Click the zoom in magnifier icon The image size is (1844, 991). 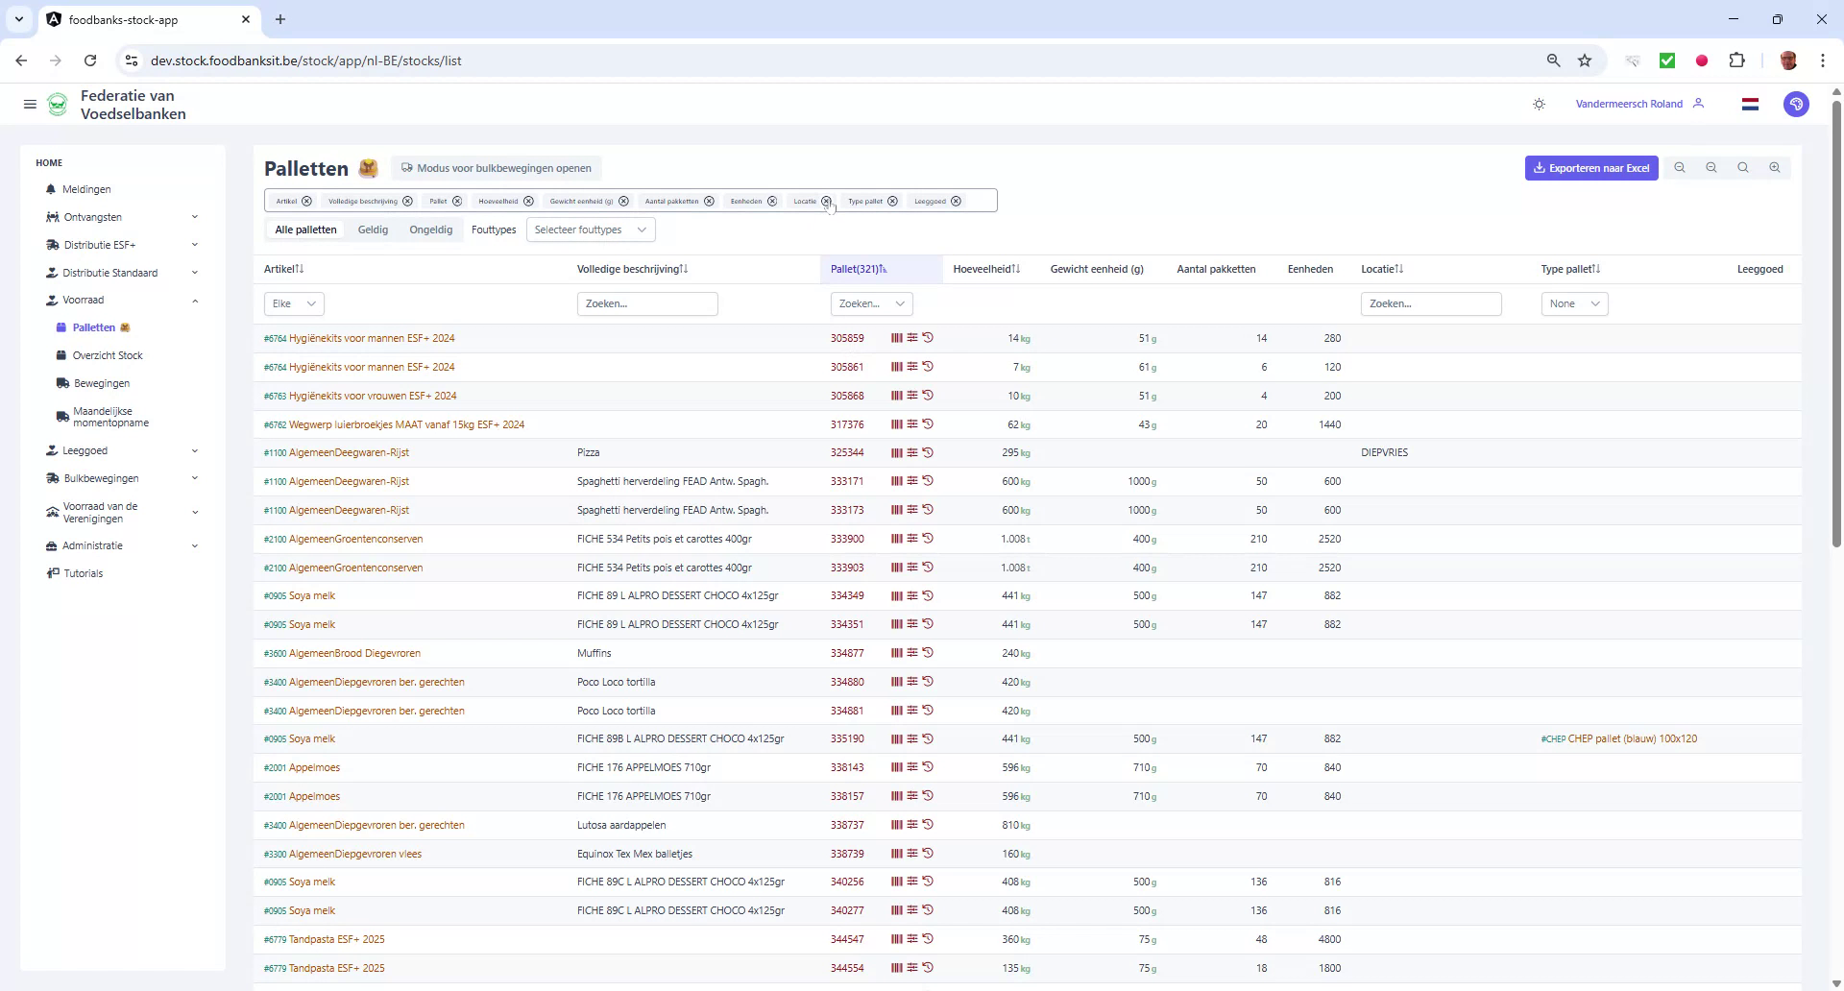tap(1775, 167)
